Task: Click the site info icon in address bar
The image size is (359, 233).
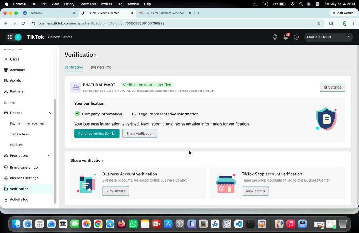Action: 34,23
